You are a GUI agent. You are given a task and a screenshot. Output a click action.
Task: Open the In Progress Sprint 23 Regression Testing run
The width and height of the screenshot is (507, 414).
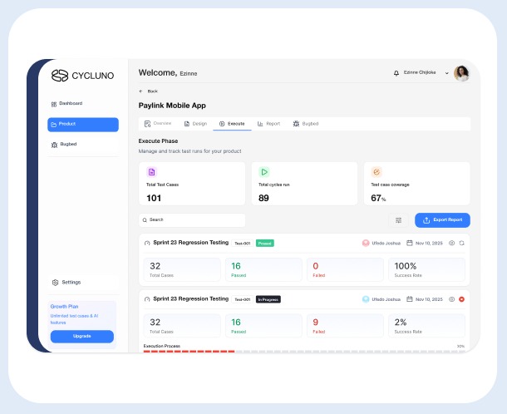click(191, 298)
